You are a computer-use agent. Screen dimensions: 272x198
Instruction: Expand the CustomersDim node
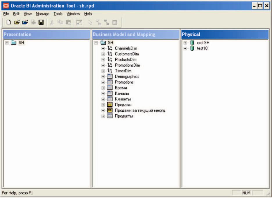tap(103, 54)
